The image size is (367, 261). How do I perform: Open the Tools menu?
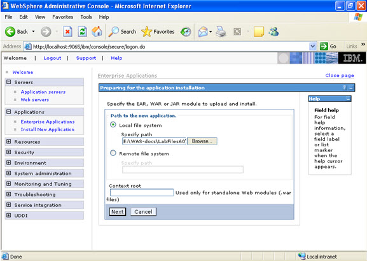(x=86, y=17)
